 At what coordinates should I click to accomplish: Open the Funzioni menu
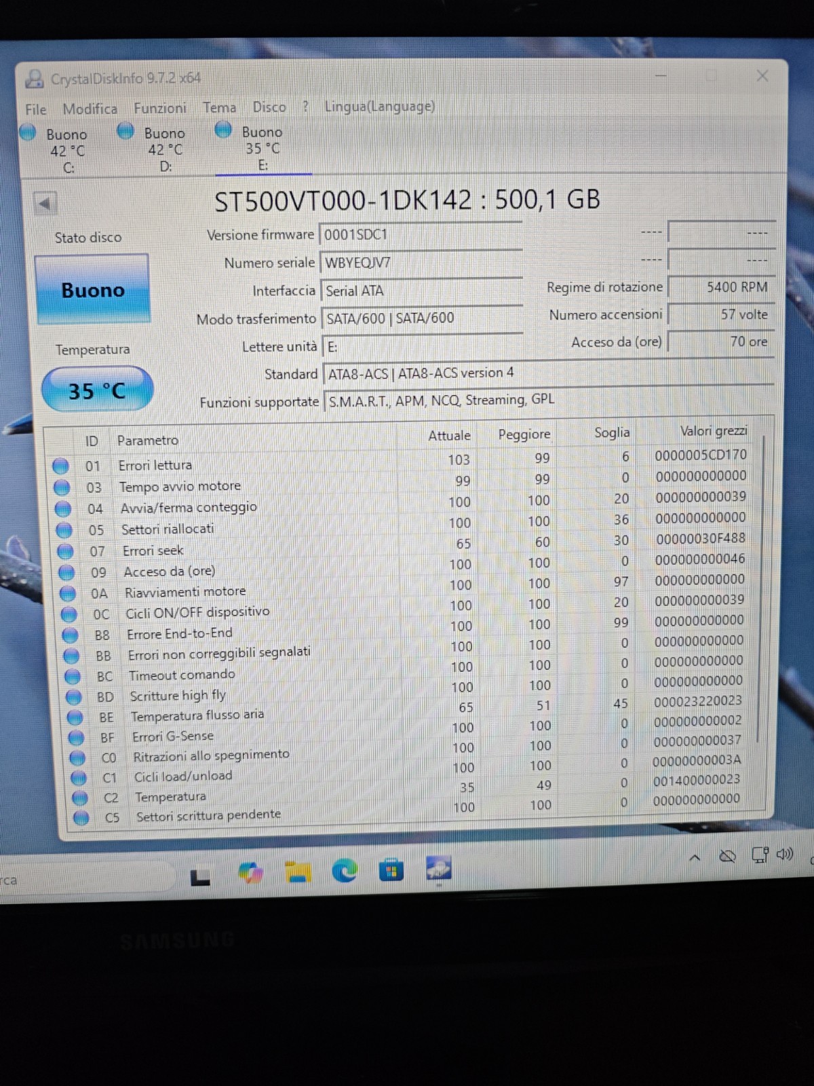pyautogui.click(x=159, y=108)
